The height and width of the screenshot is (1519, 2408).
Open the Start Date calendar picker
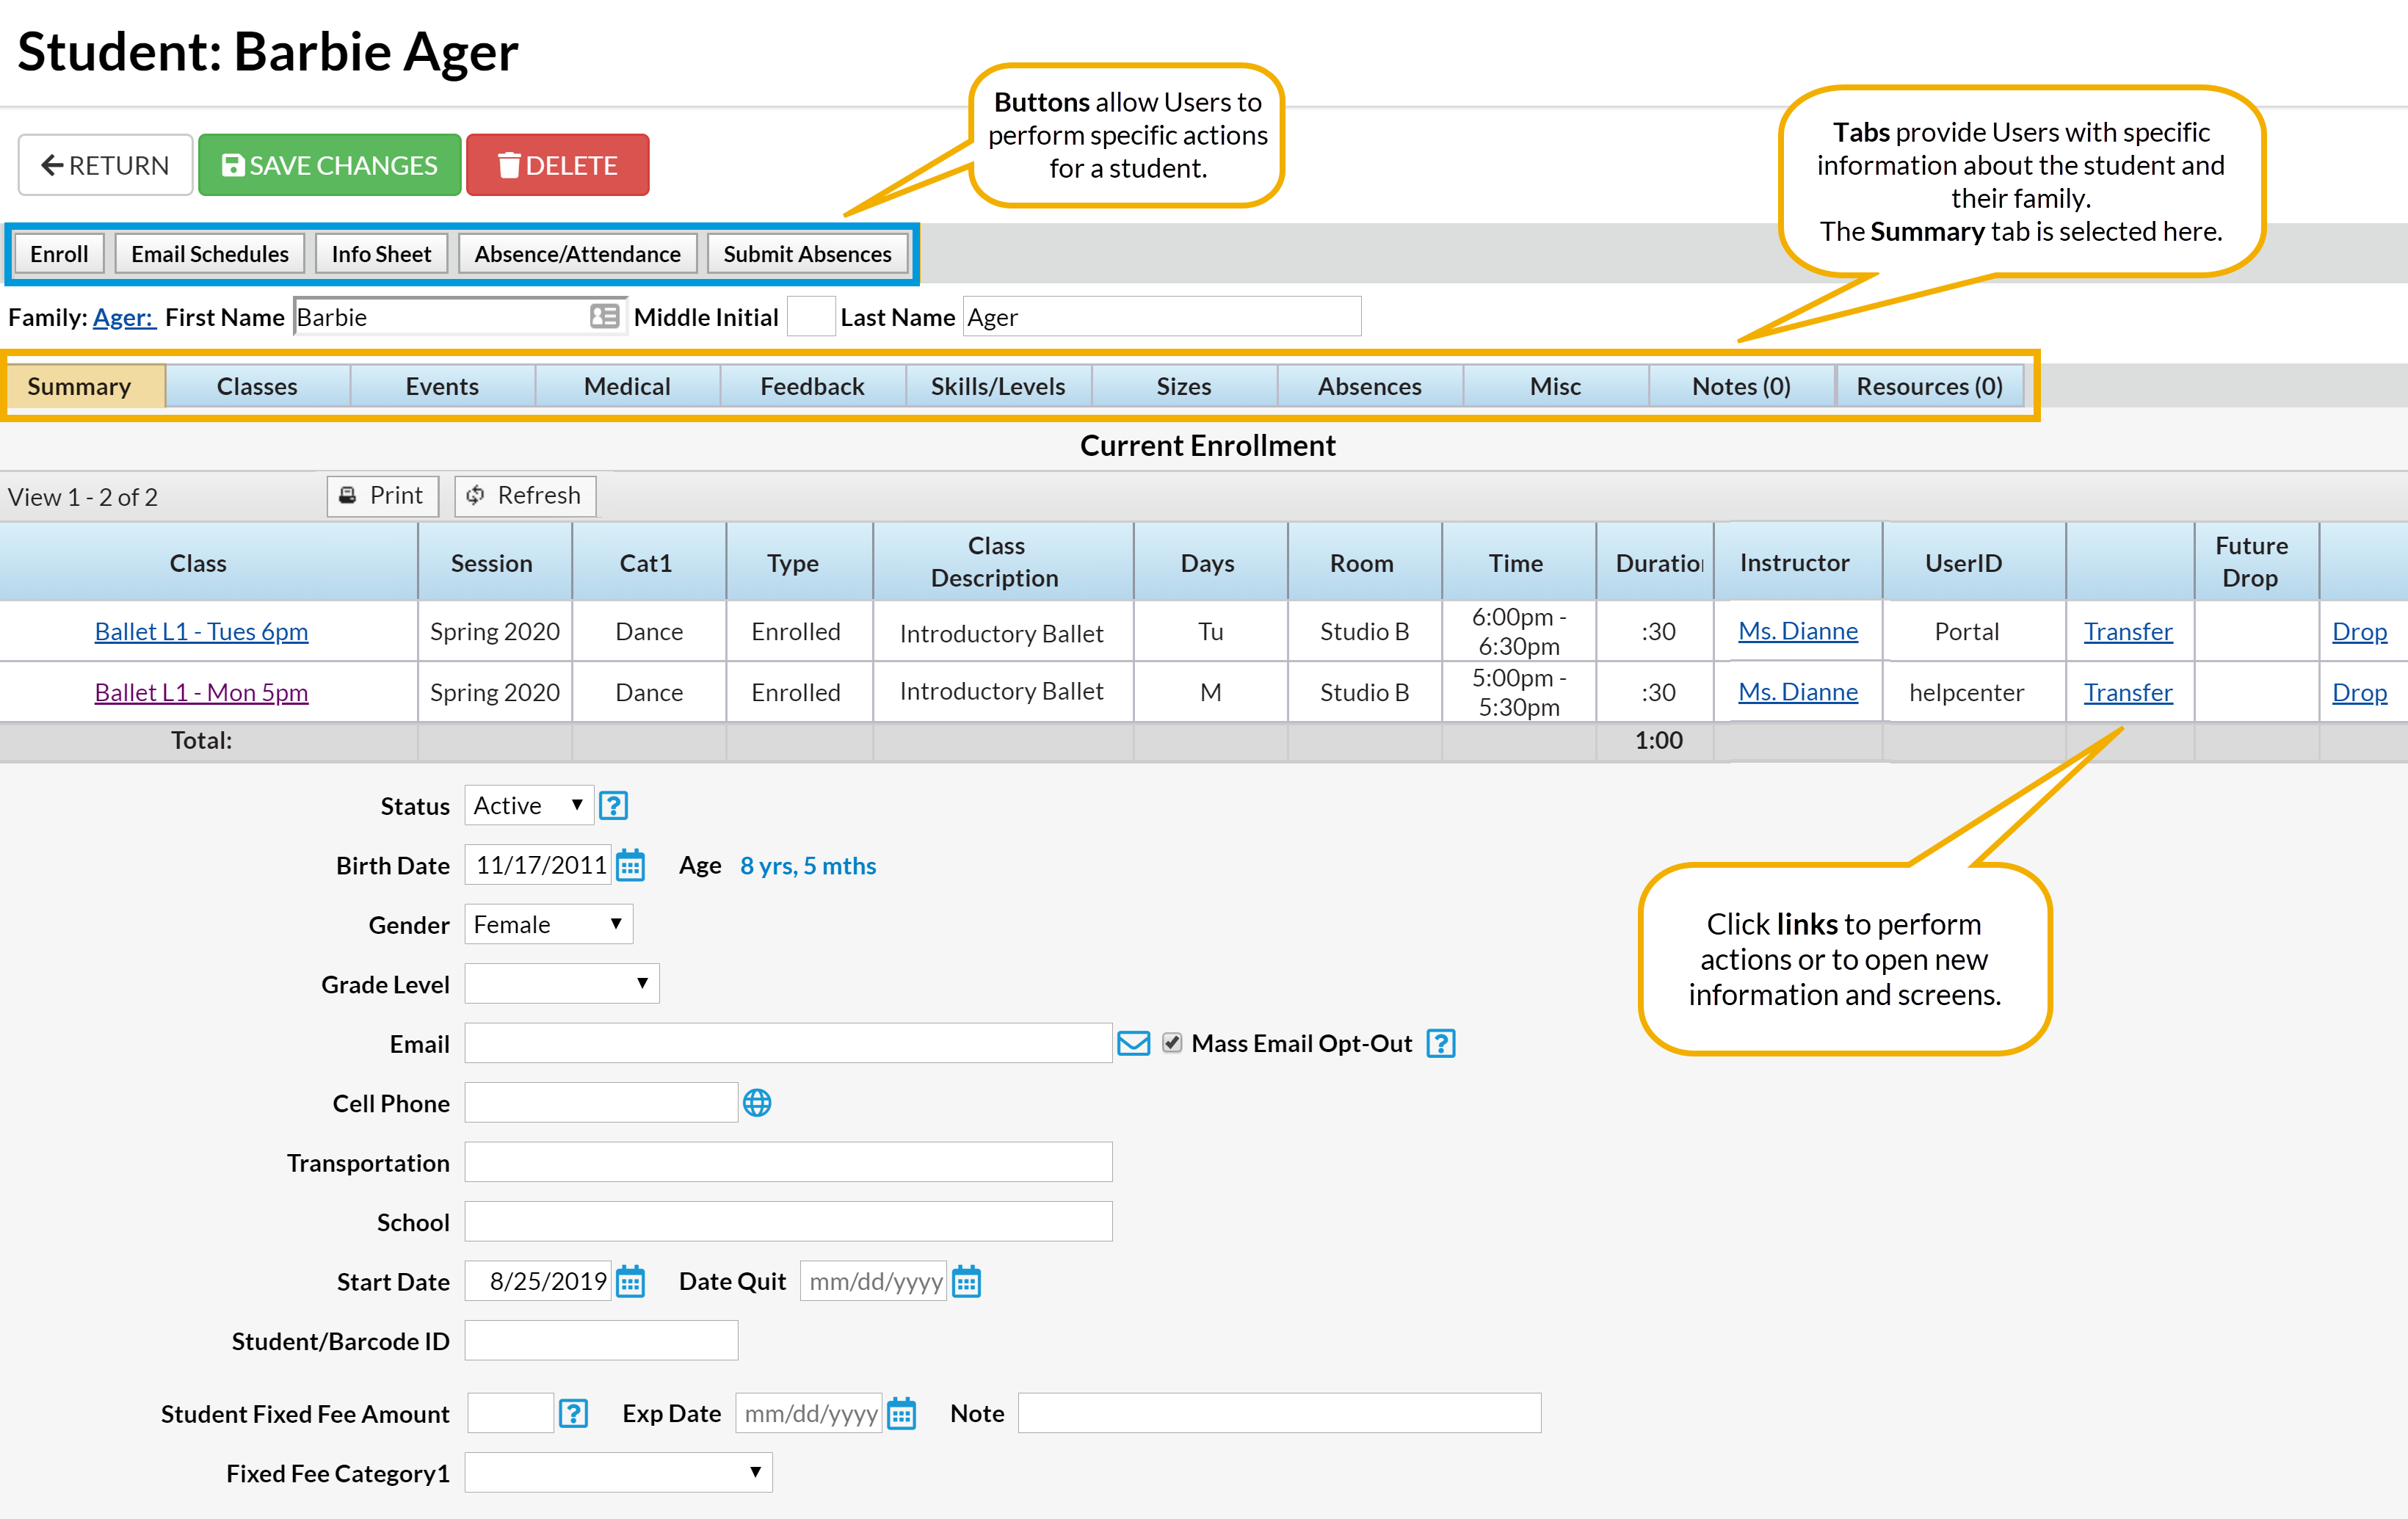point(630,1281)
